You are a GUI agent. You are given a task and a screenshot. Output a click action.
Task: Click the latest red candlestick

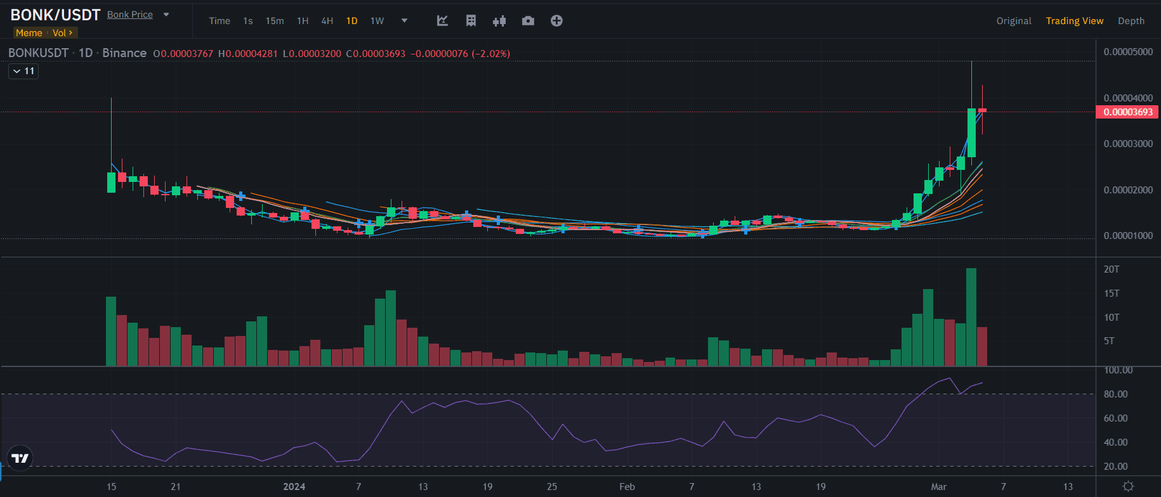(x=982, y=110)
